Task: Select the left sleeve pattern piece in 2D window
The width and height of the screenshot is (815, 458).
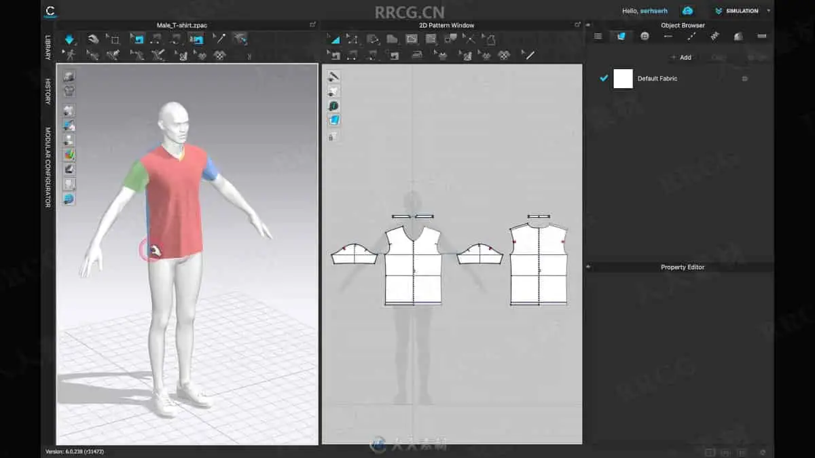Action: point(354,254)
